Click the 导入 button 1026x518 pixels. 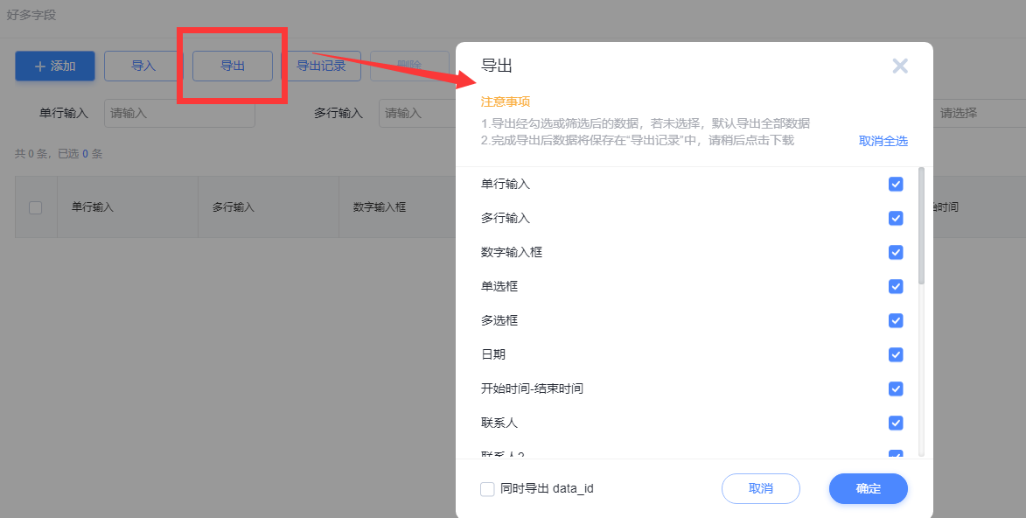click(x=143, y=66)
